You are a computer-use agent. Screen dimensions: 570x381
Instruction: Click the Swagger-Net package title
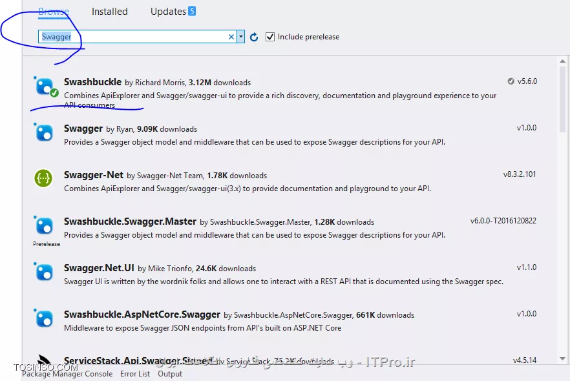[94, 175]
